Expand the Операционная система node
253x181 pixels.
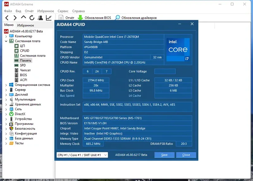coord(6,85)
